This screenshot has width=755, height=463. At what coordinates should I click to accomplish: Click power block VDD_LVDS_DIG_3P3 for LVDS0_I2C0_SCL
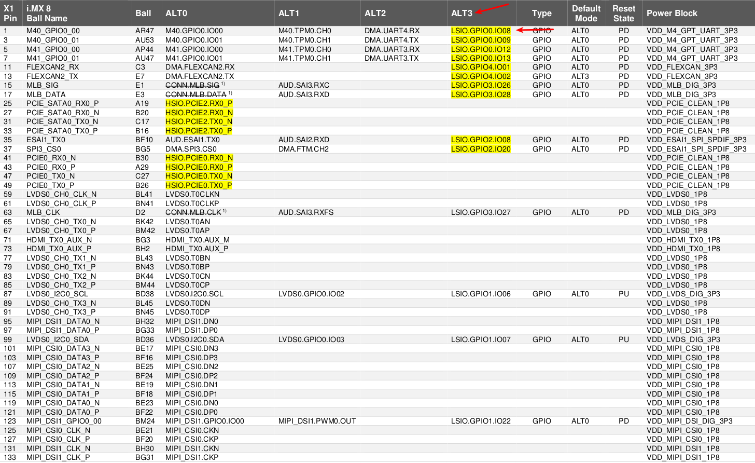click(683, 294)
